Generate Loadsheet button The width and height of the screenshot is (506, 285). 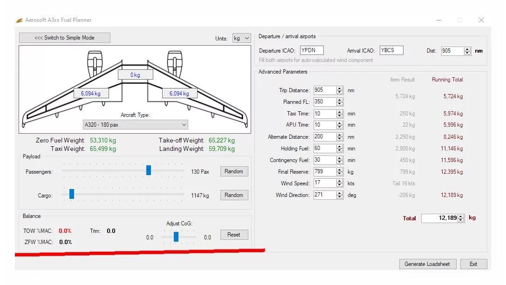pyautogui.click(x=428, y=264)
